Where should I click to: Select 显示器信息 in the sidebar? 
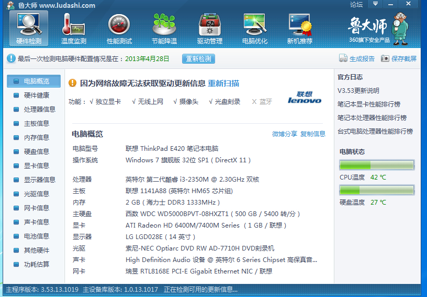34,180
